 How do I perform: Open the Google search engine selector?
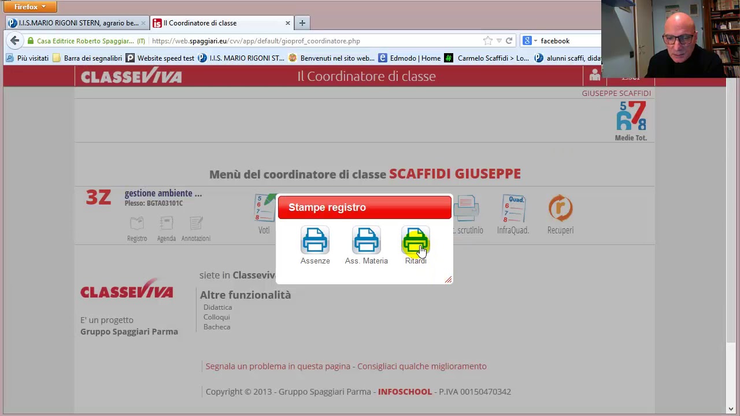pos(530,41)
